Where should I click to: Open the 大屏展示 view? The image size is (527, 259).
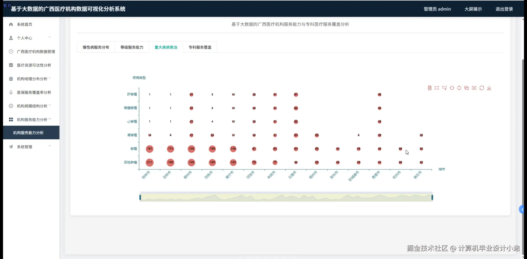coord(473,9)
